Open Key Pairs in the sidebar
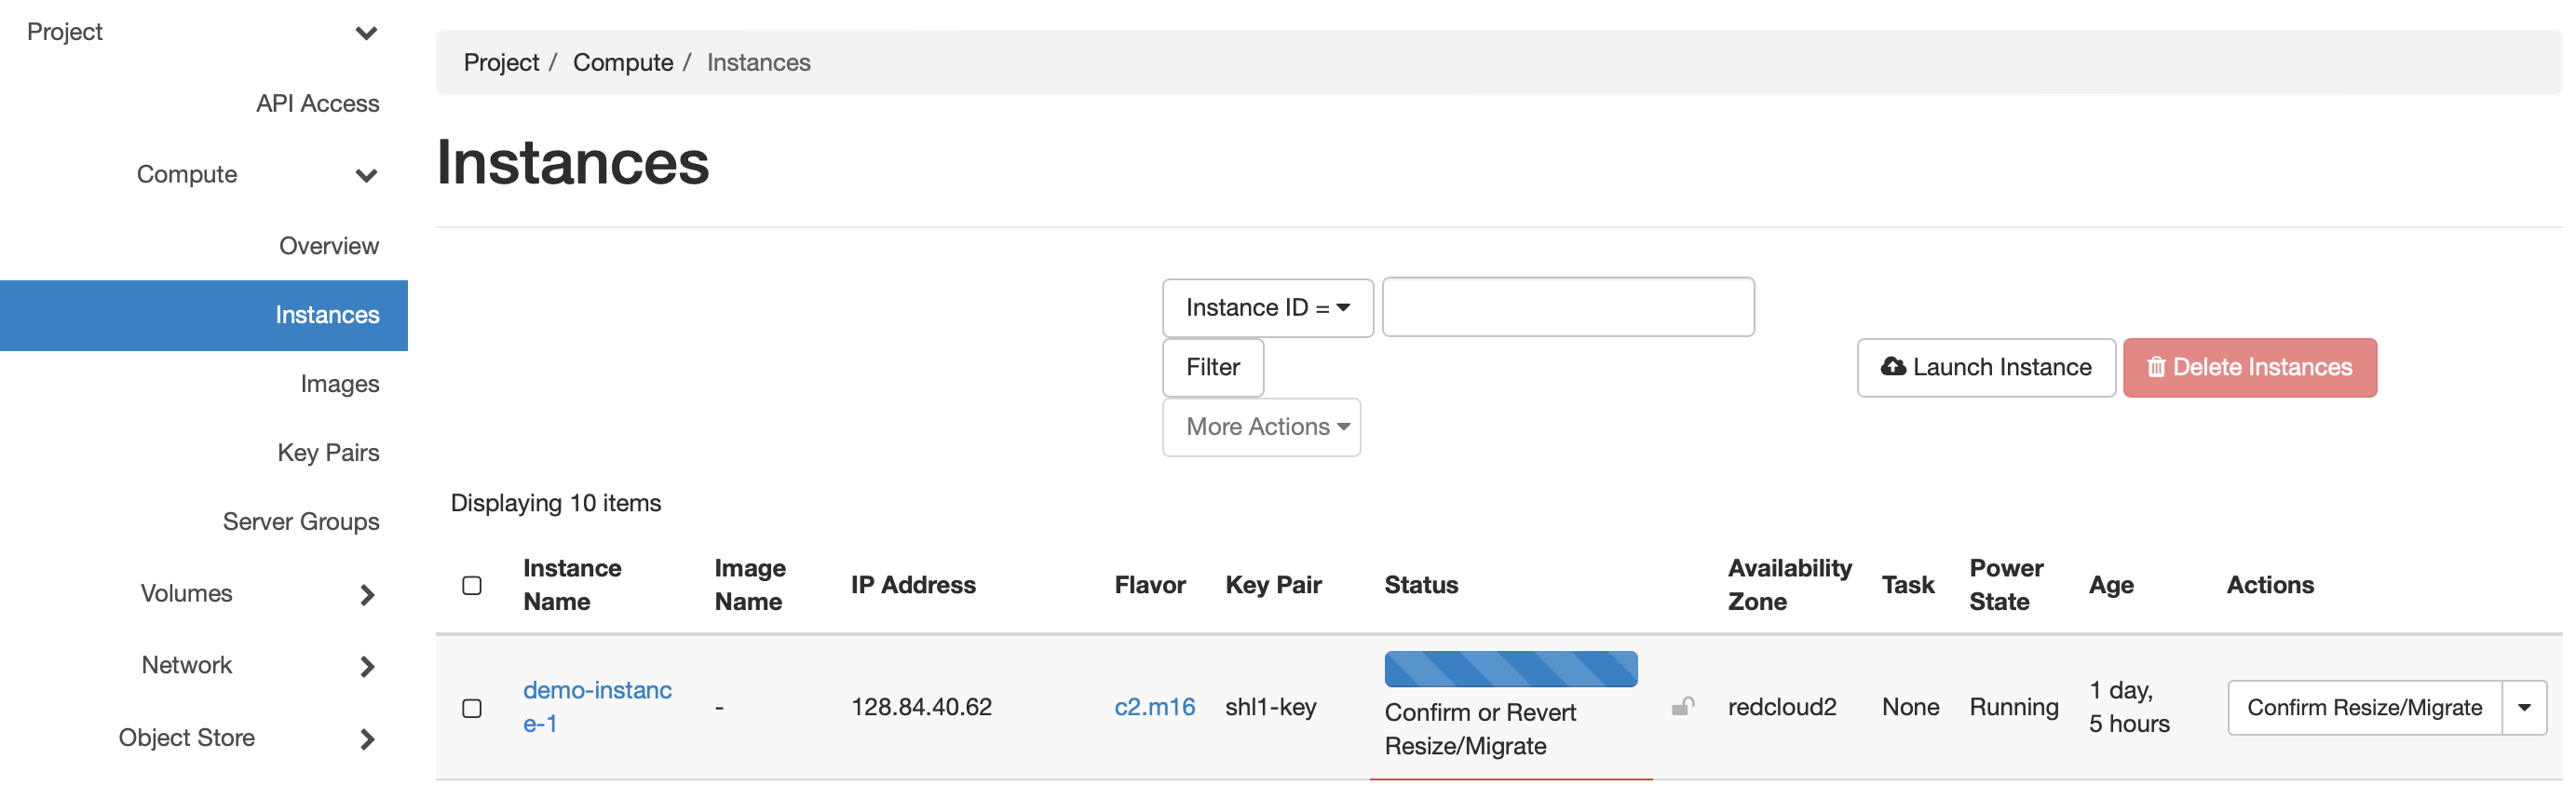Viewport: 2576px width, 786px height. pos(328,453)
